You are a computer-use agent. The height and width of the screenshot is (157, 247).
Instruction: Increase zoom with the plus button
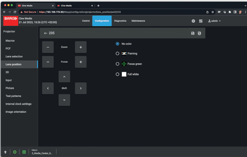(81, 47)
